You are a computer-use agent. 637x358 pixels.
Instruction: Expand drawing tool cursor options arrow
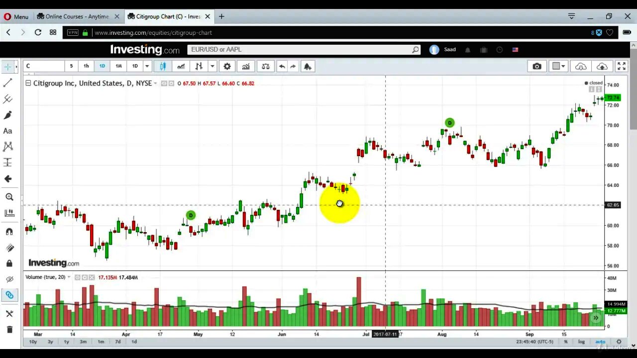tap(17, 67)
